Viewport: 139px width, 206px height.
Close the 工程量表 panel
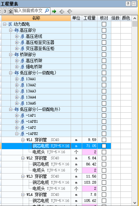coord(134,3)
